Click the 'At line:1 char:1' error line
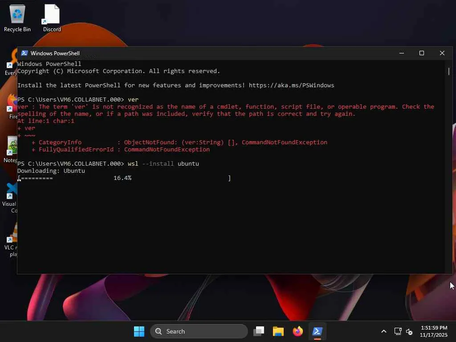 (46, 121)
